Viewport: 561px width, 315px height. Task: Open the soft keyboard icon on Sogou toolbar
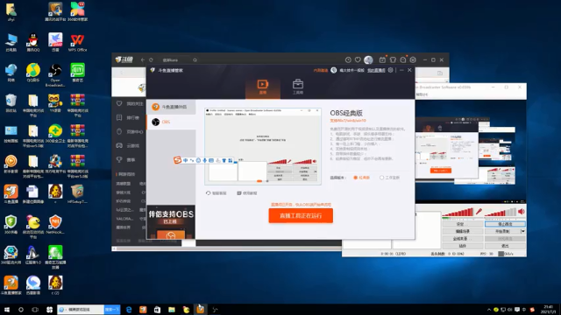[211, 160]
